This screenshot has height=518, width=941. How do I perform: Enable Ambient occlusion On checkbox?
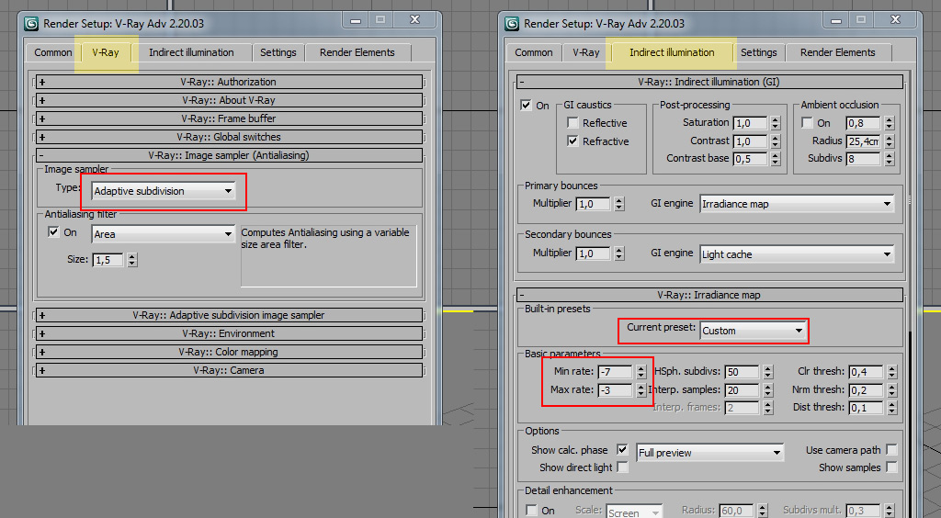click(x=807, y=122)
